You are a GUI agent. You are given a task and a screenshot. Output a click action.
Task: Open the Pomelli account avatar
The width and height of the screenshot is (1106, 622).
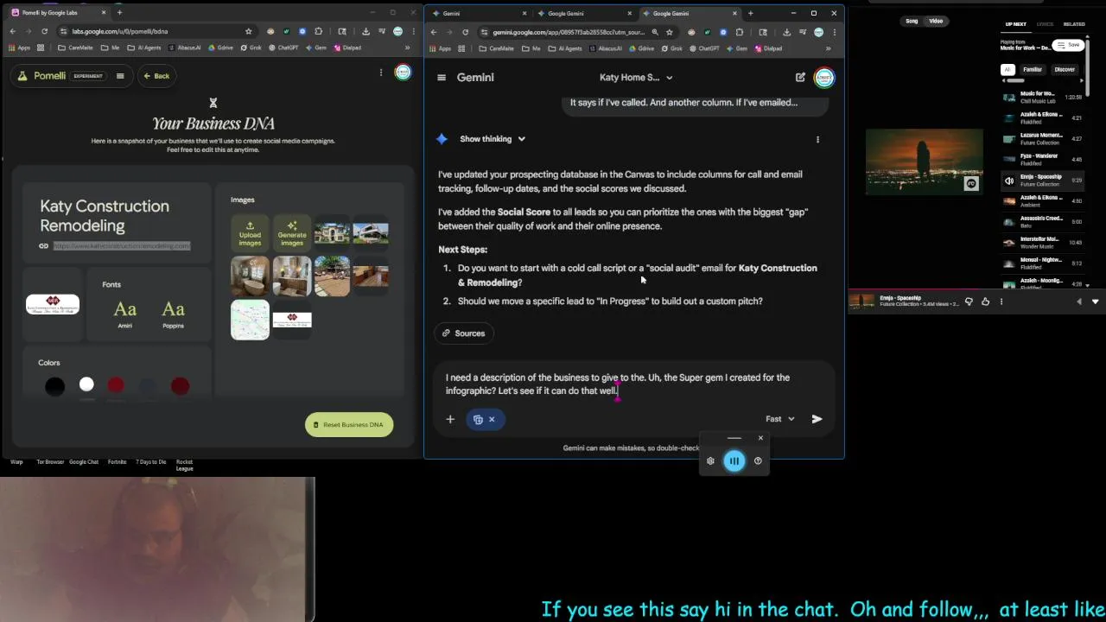403,73
